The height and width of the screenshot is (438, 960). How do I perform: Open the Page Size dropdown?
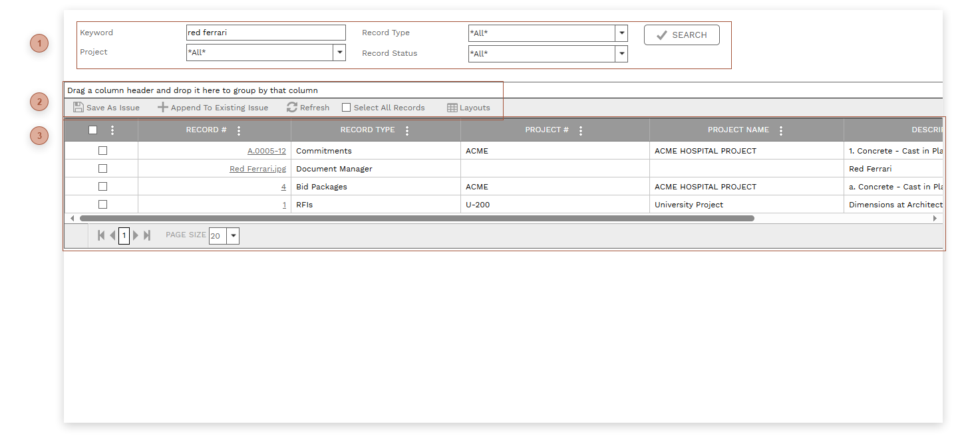(233, 236)
